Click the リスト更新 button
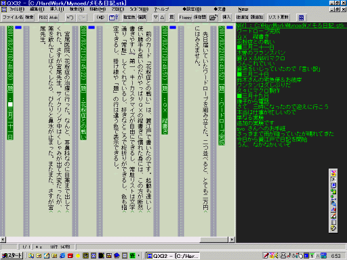 point(279,18)
